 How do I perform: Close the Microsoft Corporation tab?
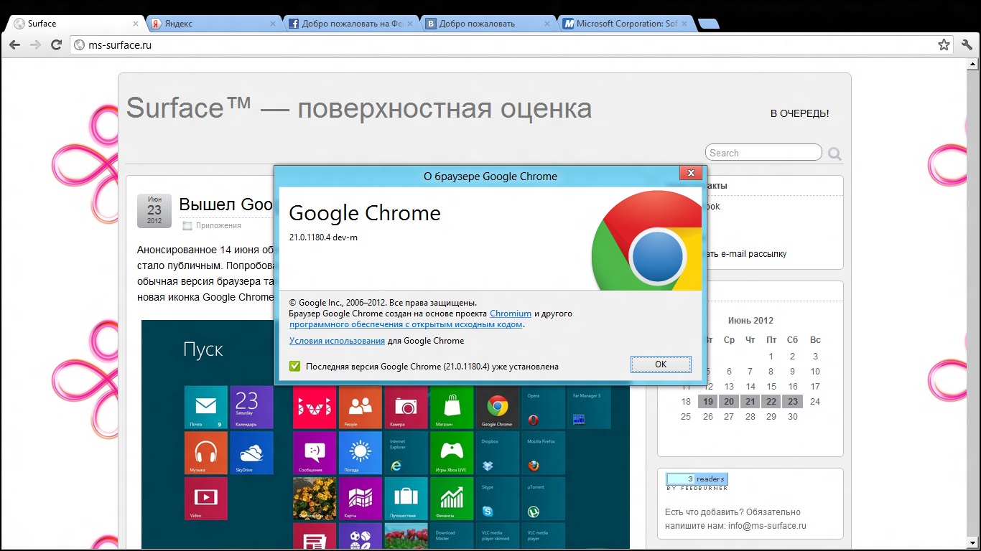[684, 24]
